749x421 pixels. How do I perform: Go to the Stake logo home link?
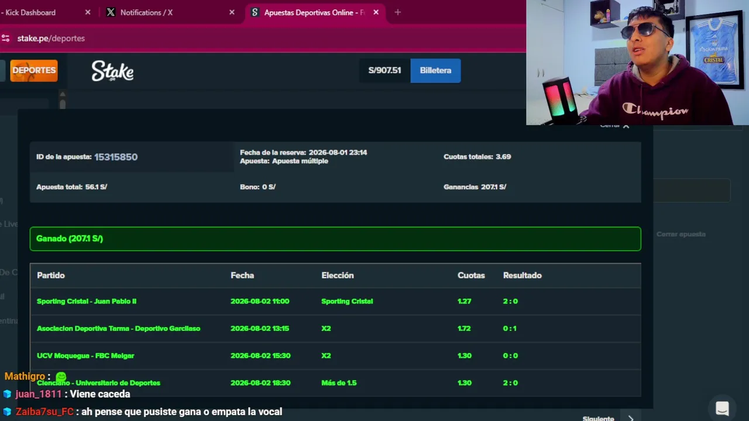coord(112,71)
